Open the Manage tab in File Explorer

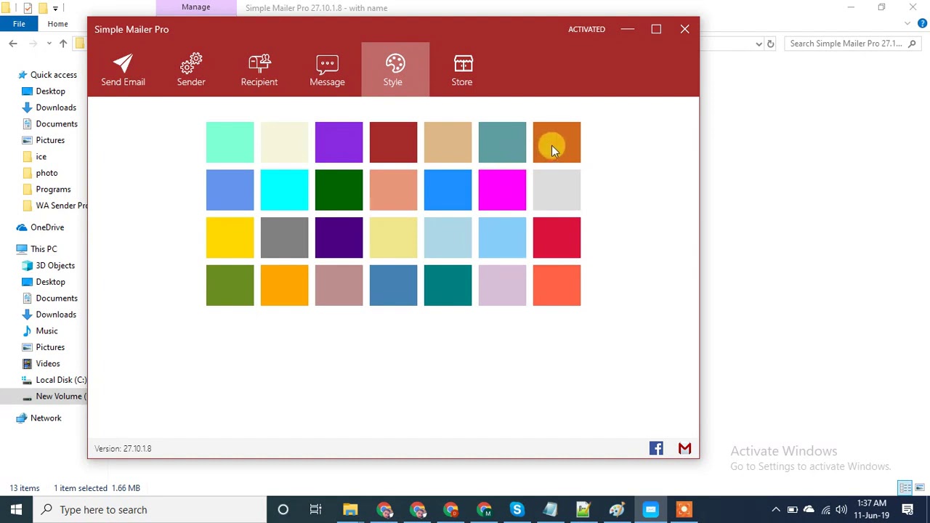pos(195,7)
